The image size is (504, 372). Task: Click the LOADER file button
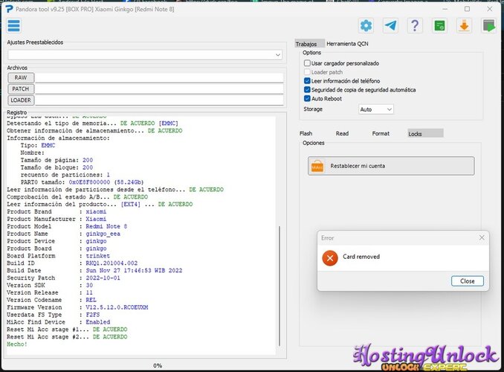[21, 100]
